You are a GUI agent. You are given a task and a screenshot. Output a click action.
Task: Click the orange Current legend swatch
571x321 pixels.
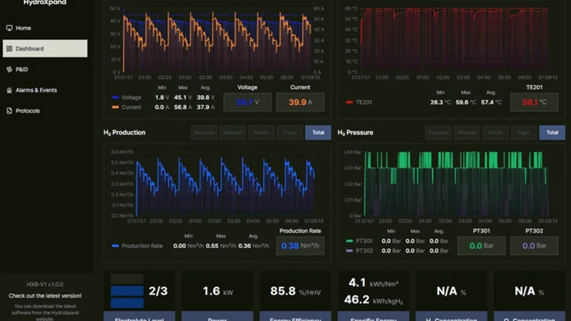click(115, 108)
